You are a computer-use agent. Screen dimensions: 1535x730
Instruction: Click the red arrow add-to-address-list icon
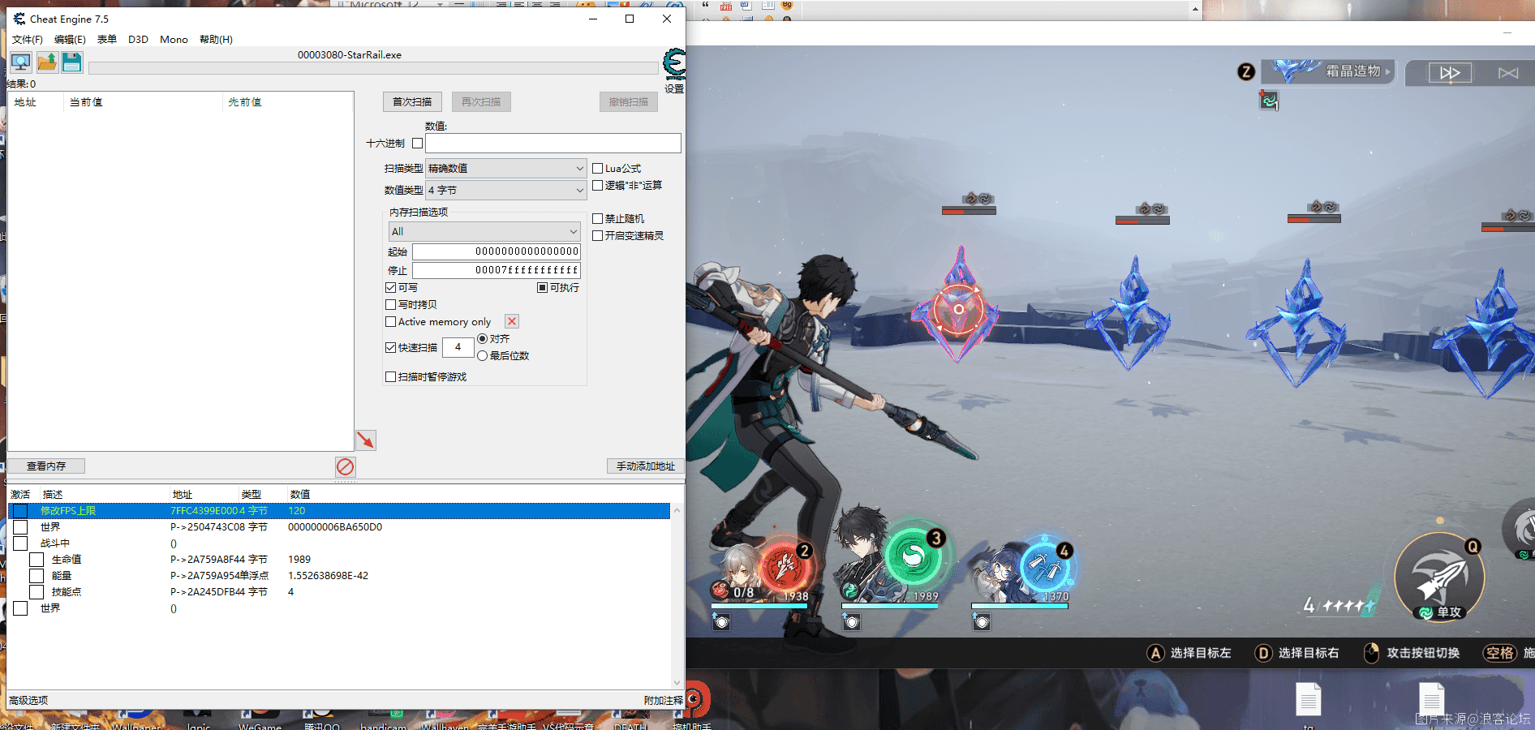pyautogui.click(x=366, y=440)
